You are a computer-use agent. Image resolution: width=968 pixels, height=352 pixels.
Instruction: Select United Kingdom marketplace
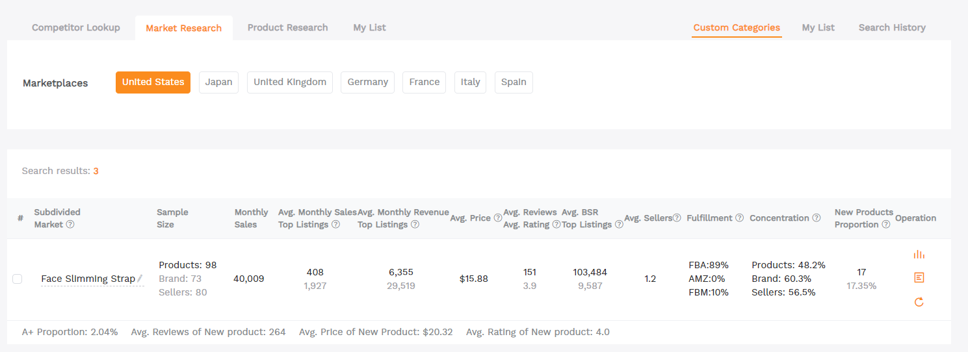(290, 82)
